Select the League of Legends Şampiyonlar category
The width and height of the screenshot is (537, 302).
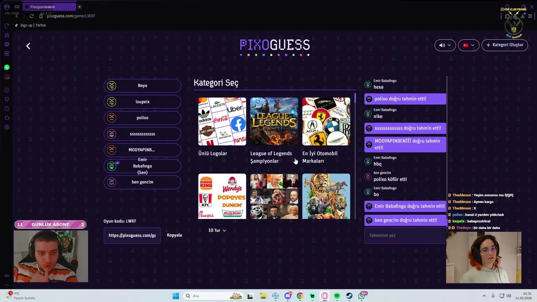coord(274,131)
